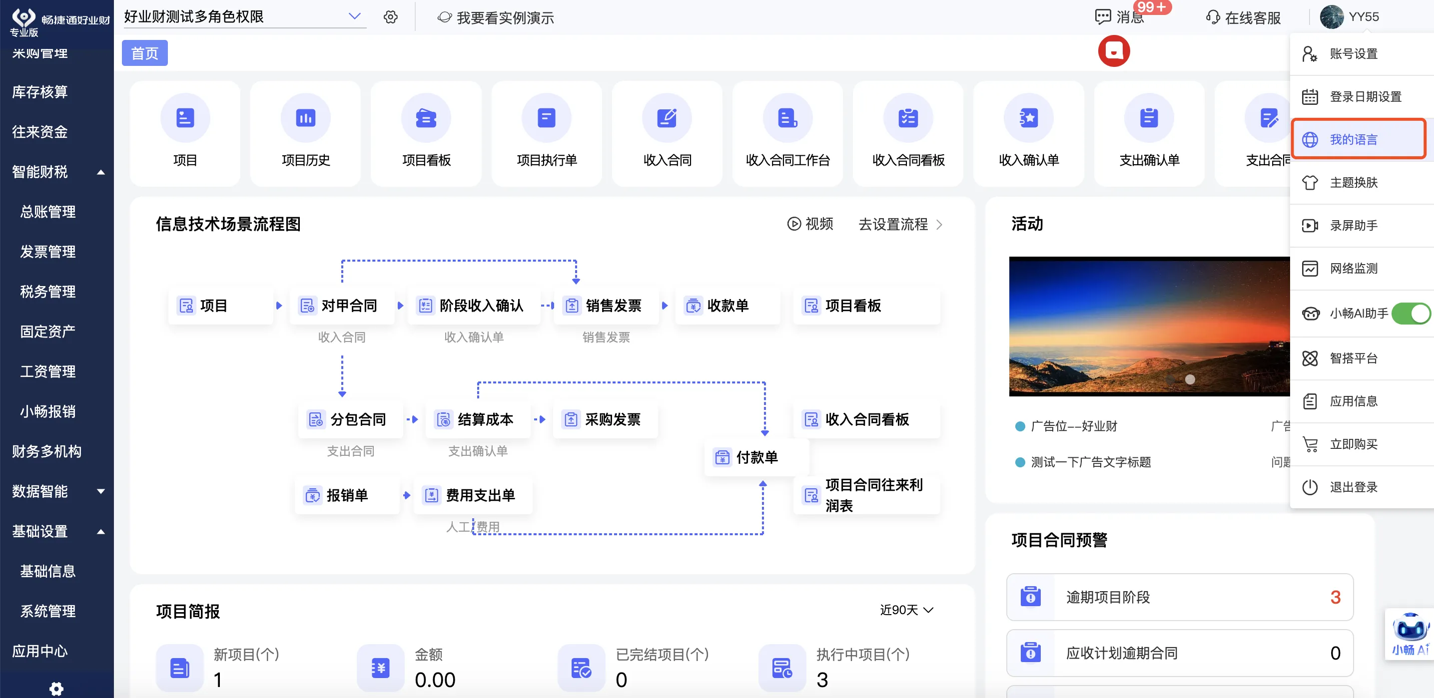
Task: Open the 项目看板 shortcut icon
Action: (426, 118)
